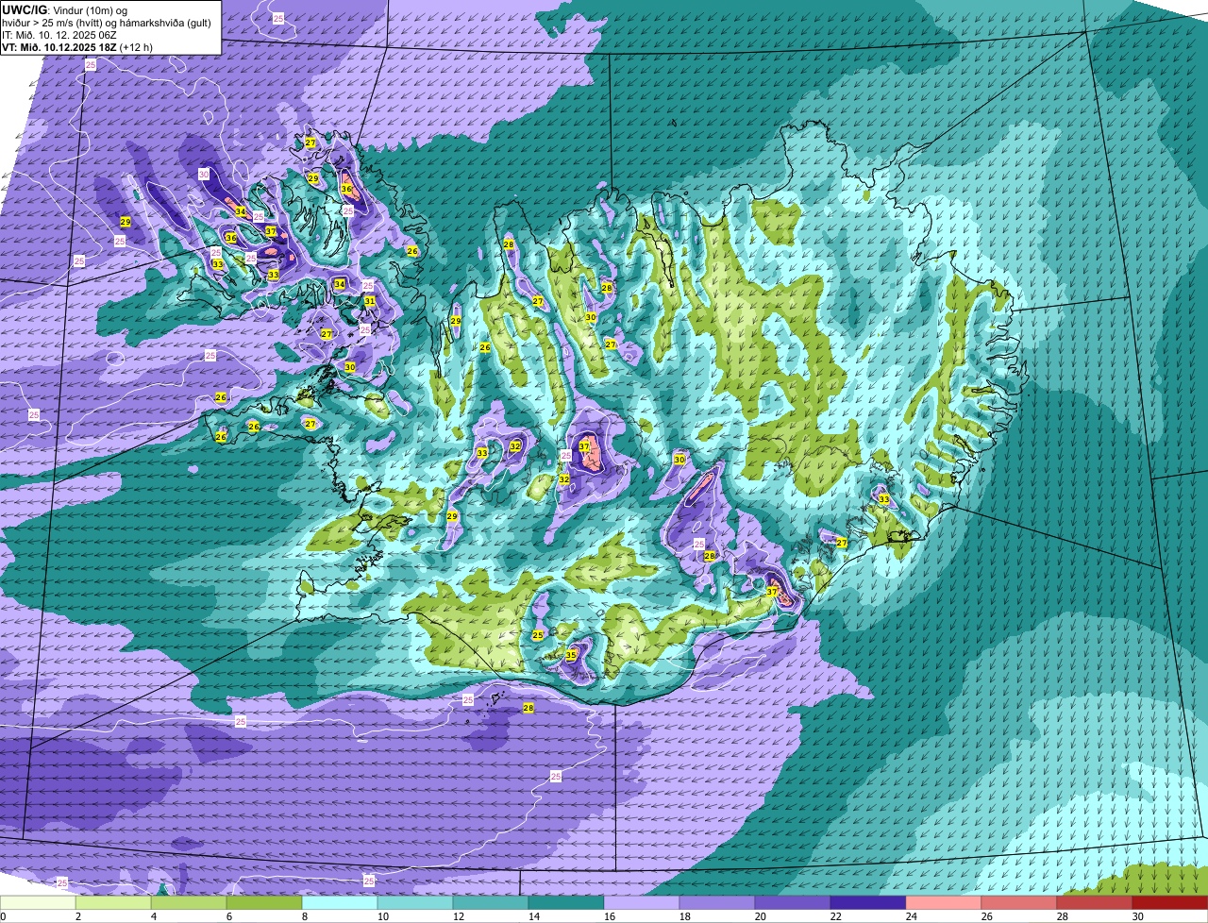Select the 24–26 m/s pink legend swatch
1208x923 pixels.
click(x=944, y=903)
